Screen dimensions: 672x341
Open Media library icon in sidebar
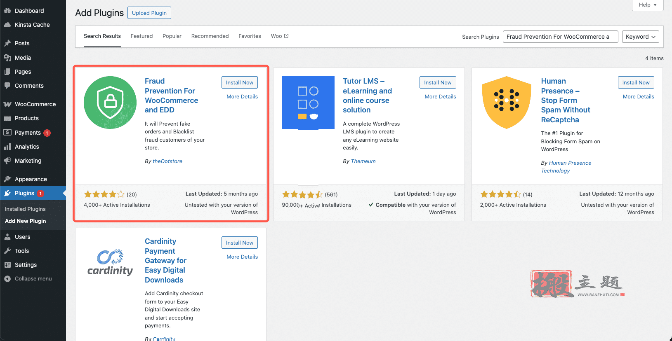(7, 58)
